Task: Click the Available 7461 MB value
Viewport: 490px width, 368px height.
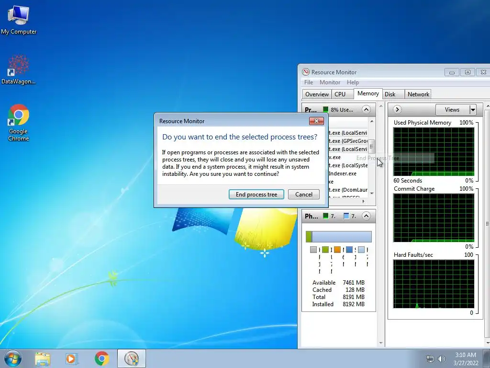Action: (354, 283)
